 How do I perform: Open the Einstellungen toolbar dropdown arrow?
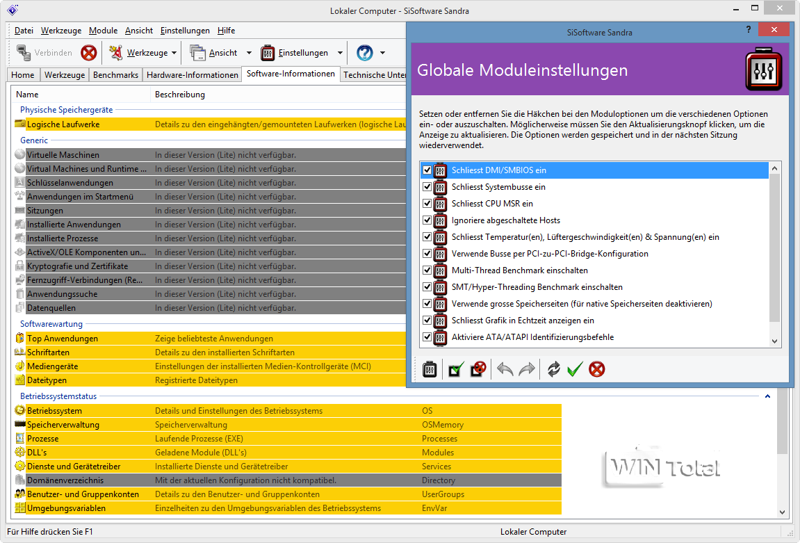pyautogui.click(x=340, y=53)
